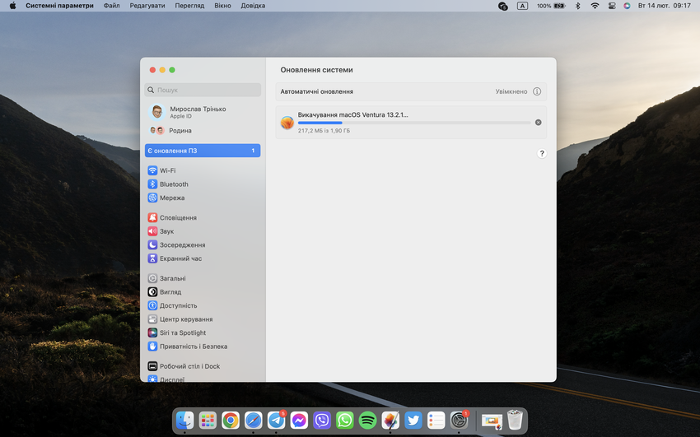Open the Перегляд menu
700x437 pixels.
click(189, 6)
